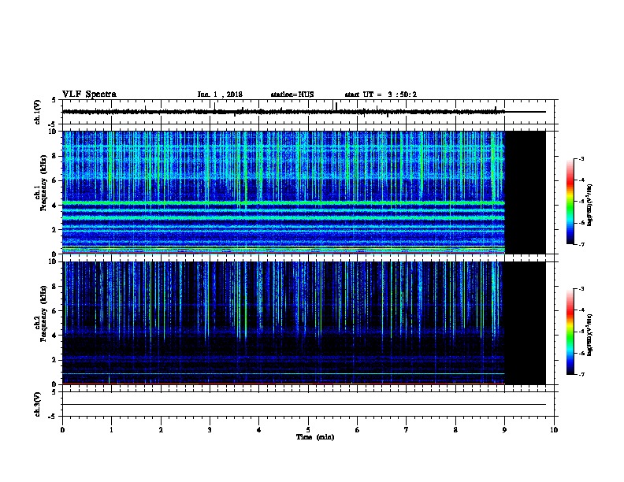The image size is (624, 482).
Task: Click the '4' kHz tick on ch.2 frequency axis
Action: [55, 336]
